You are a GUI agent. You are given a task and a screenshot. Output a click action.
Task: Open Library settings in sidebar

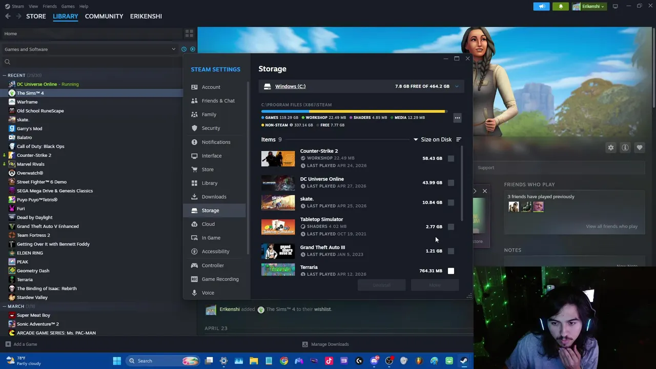coord(215,183)
